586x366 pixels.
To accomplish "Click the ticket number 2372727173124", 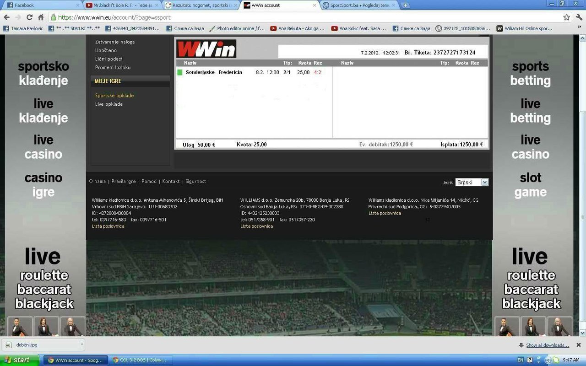I will tap(454, 53).
